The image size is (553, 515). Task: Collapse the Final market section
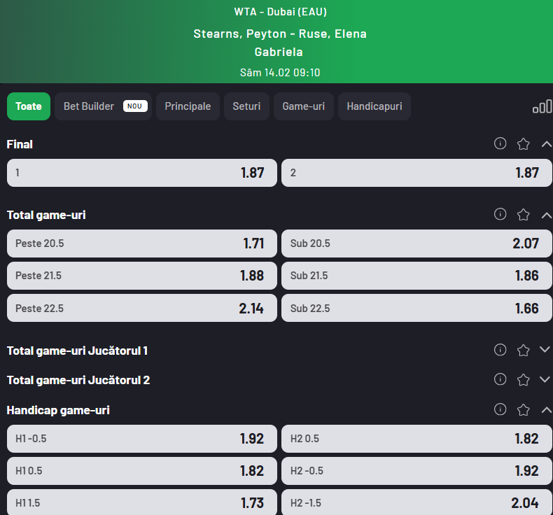tap(546, 144)
